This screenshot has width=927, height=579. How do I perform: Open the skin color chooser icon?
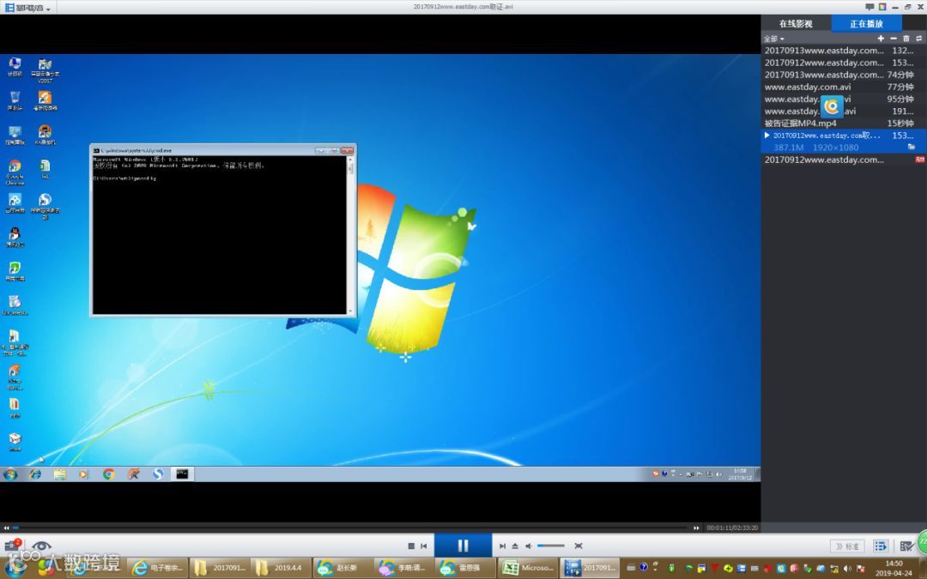(x=882, y=7)
